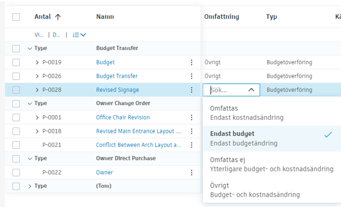
Task: Open the three-dot menu for the Owner row
Action: 192,173
